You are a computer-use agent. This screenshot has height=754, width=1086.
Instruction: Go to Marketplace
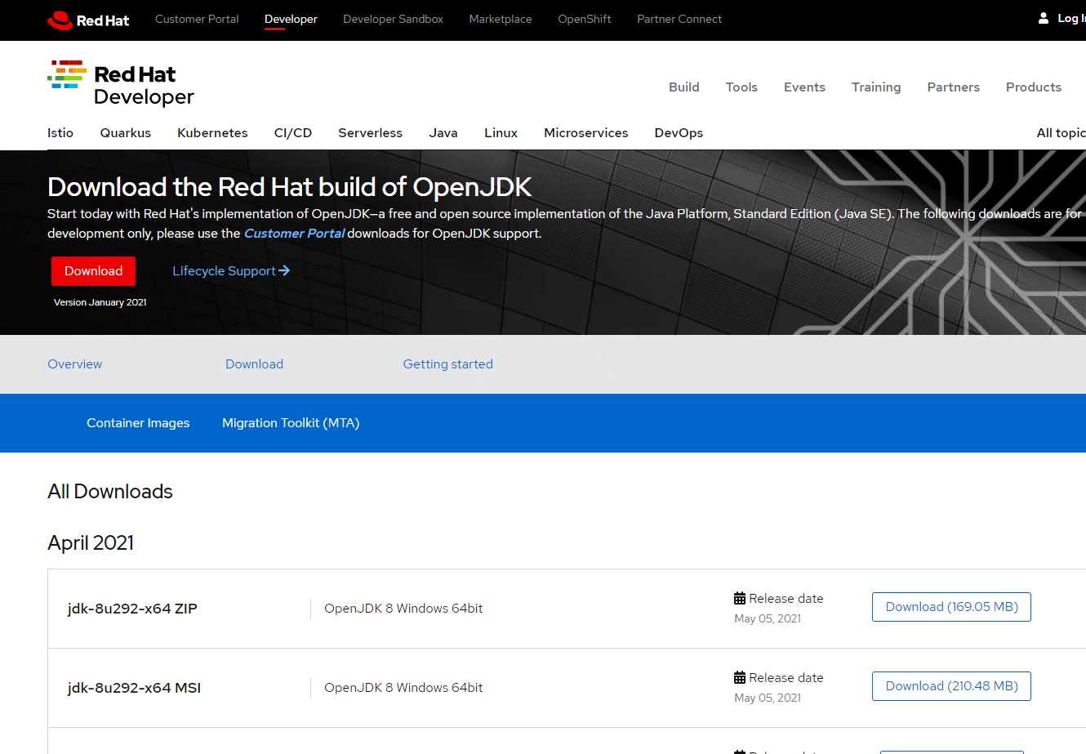[x=501, y=19]
